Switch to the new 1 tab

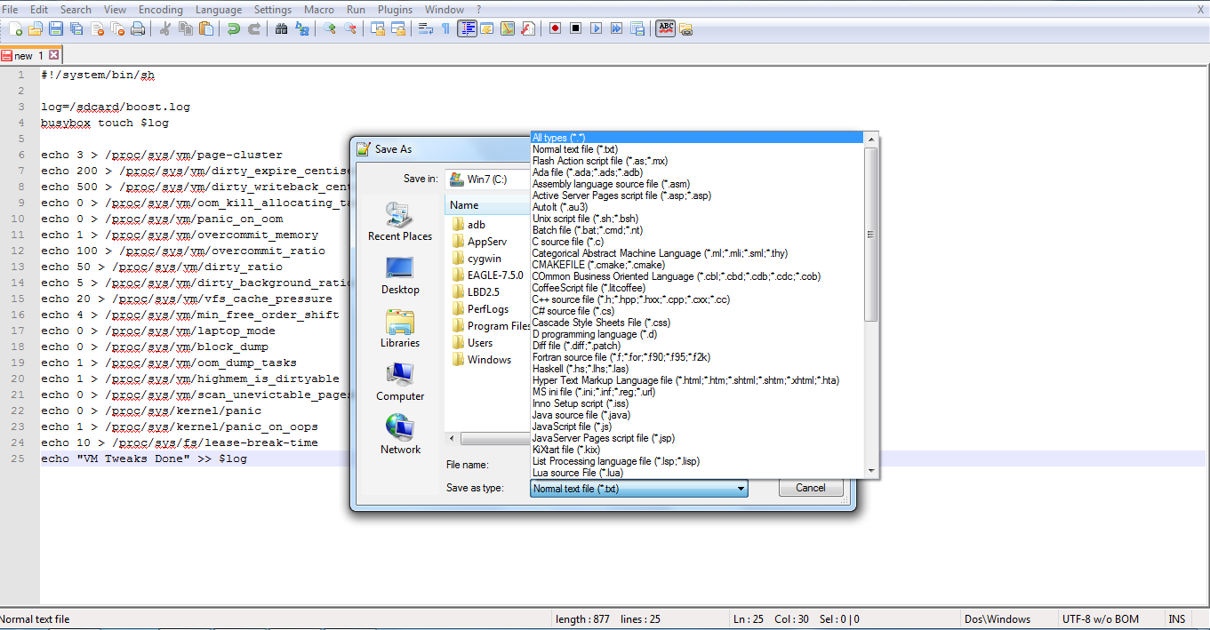(27, 54)
